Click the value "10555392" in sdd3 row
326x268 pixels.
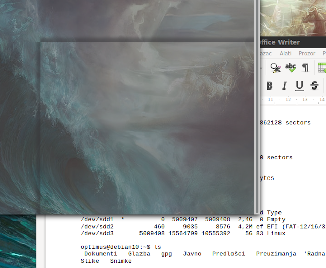coord(216,233)
